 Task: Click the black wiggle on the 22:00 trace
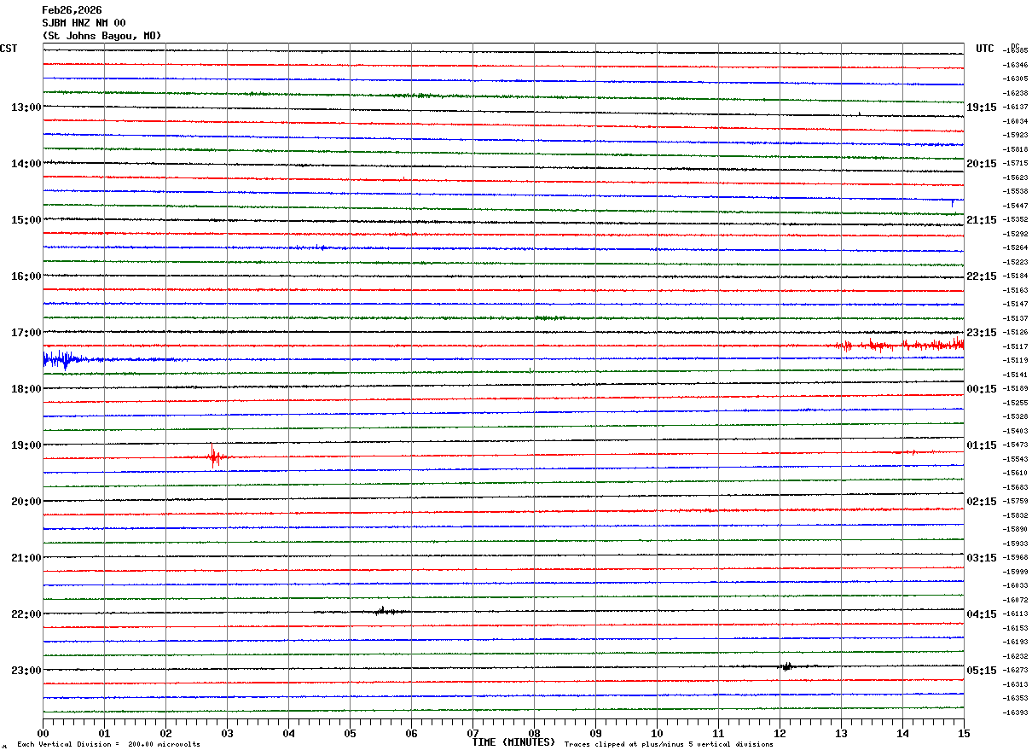[383, 611]
